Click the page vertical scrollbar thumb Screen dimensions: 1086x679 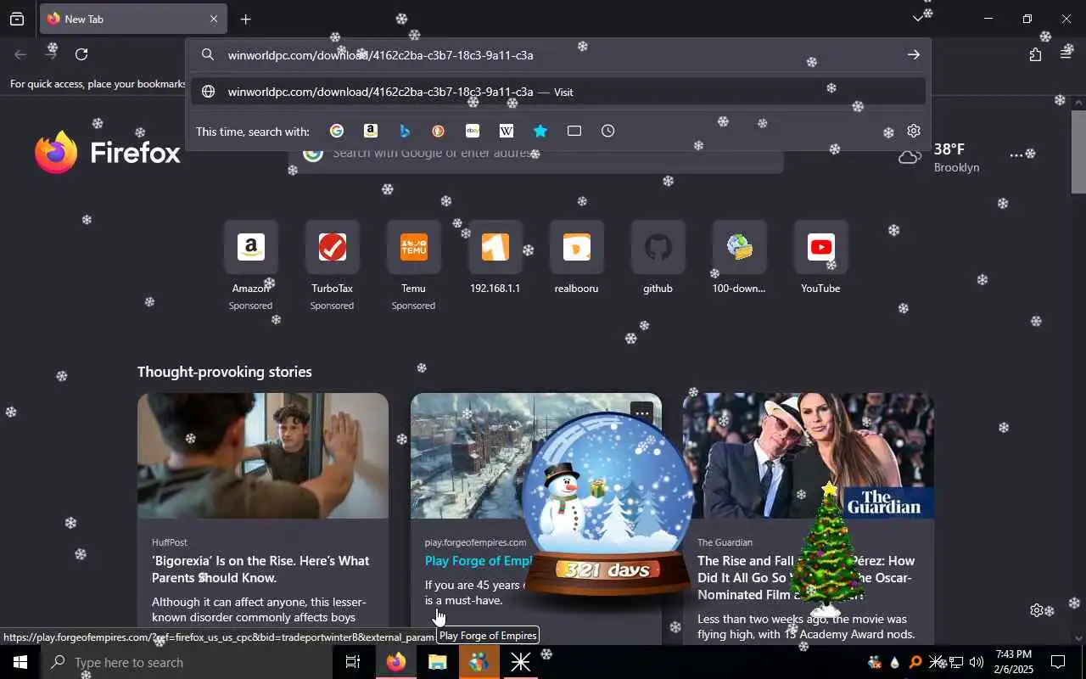pyautogui.click(x=1078, y=151)
